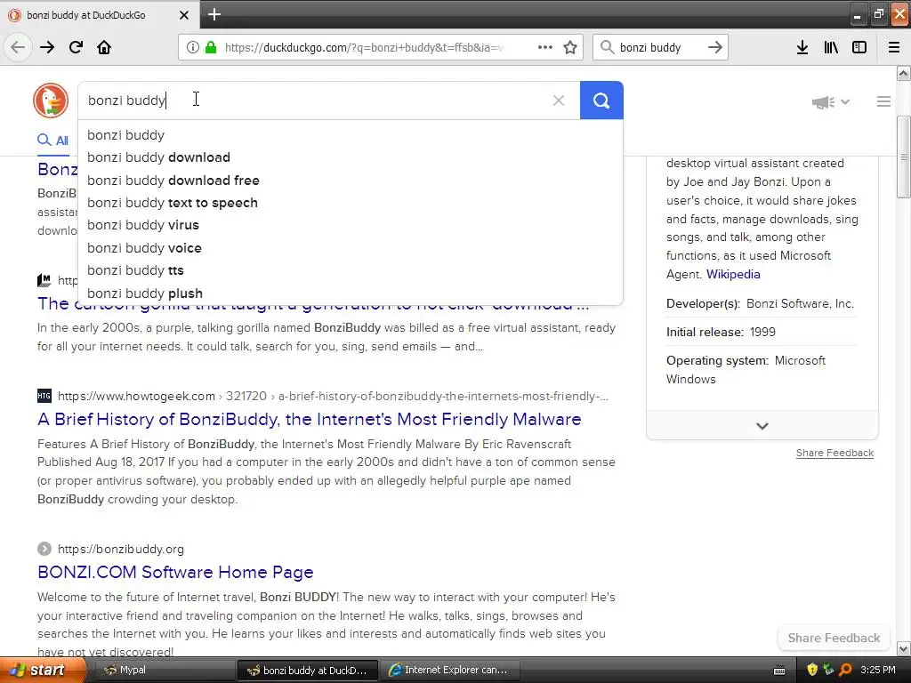Toggle the sidebar view icon
Screen dimensions: 911x683
pyautogui.click(x=859, y=47)
